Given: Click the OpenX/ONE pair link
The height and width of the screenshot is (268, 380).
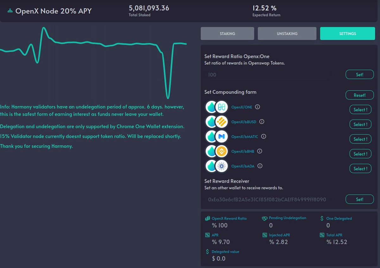Looking at the screenshot, I should click(x=242, y=107).
